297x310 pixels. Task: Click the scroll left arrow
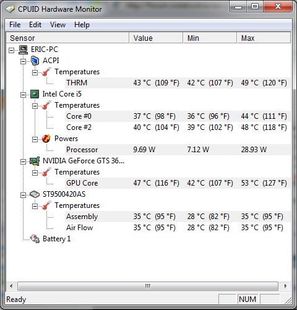(x=11, y=286)
